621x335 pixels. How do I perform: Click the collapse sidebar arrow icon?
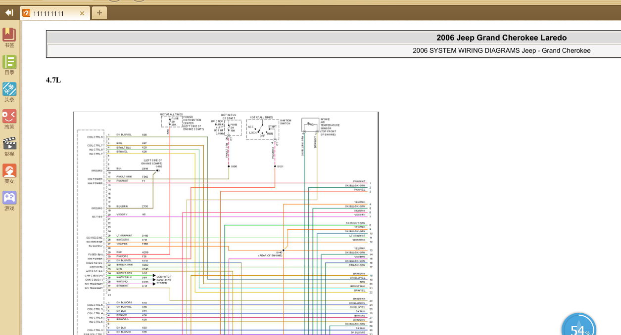(x=9, y=12)
